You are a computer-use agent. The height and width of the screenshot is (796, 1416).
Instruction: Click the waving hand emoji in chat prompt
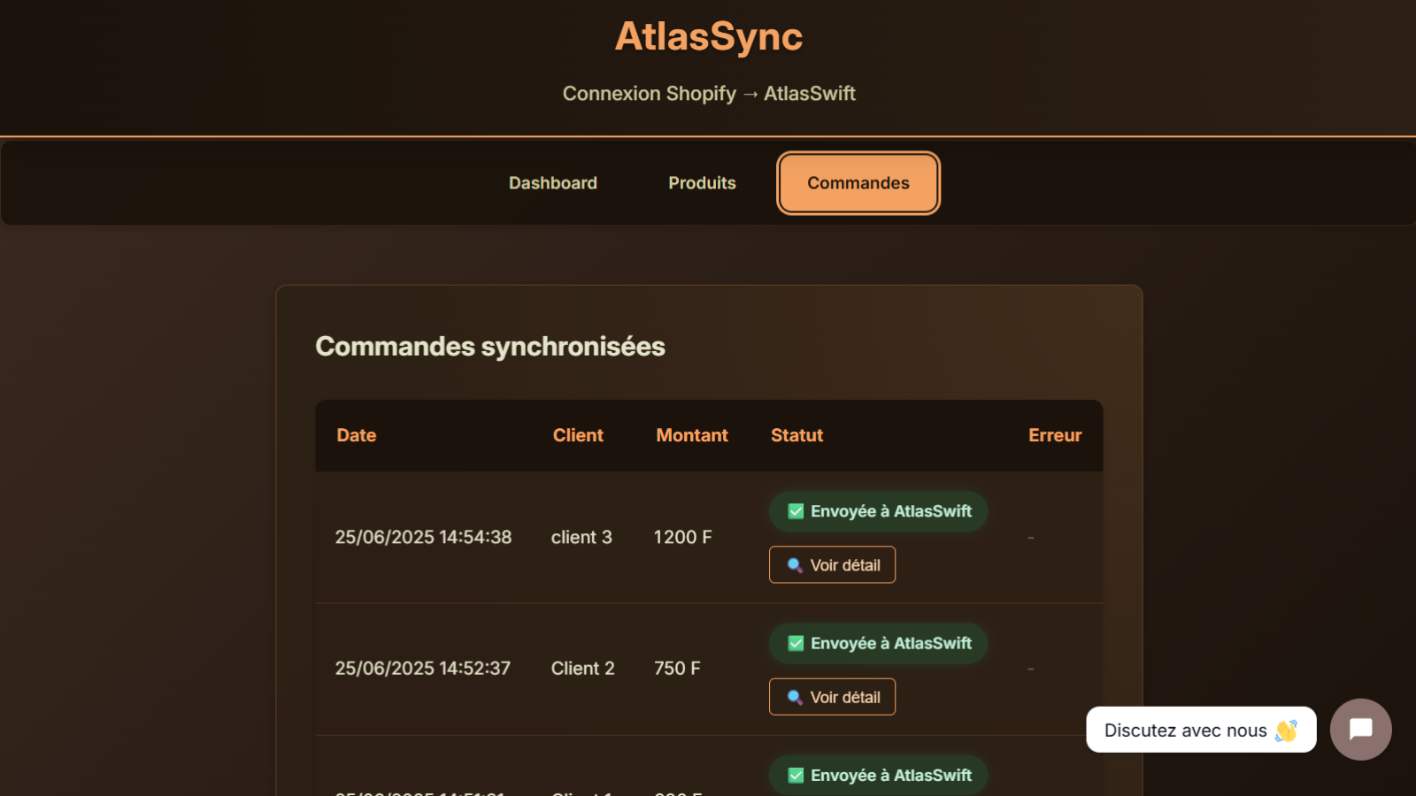point(1285,730)
